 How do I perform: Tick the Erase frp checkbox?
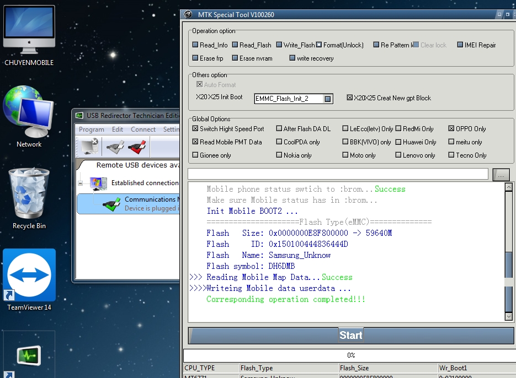pos(195,58)
